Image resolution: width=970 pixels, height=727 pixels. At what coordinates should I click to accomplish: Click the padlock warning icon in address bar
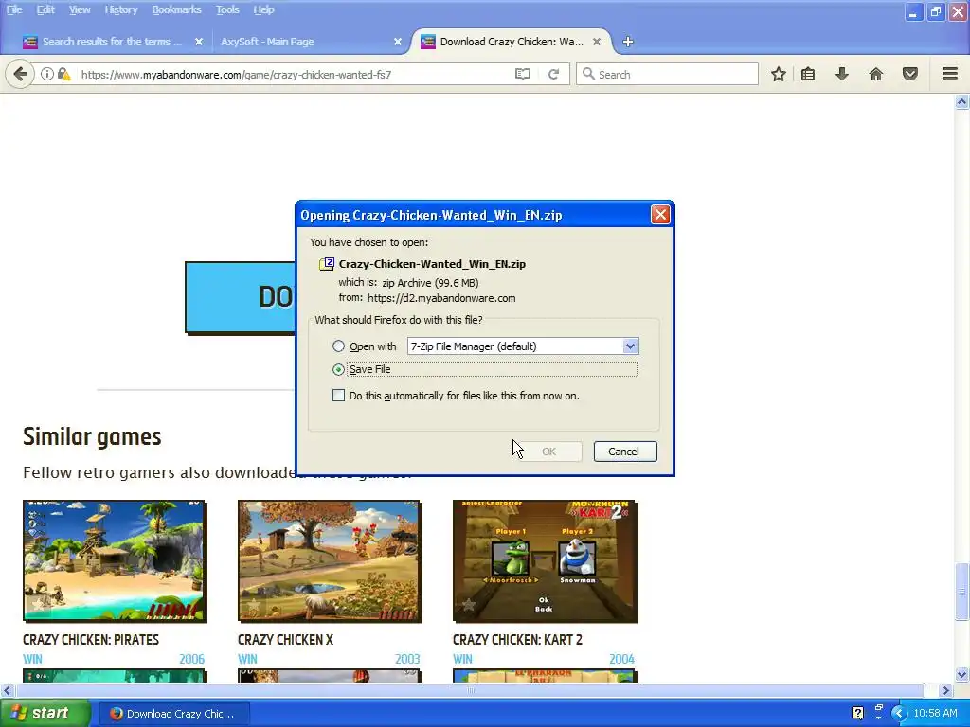tap(63, 74)
